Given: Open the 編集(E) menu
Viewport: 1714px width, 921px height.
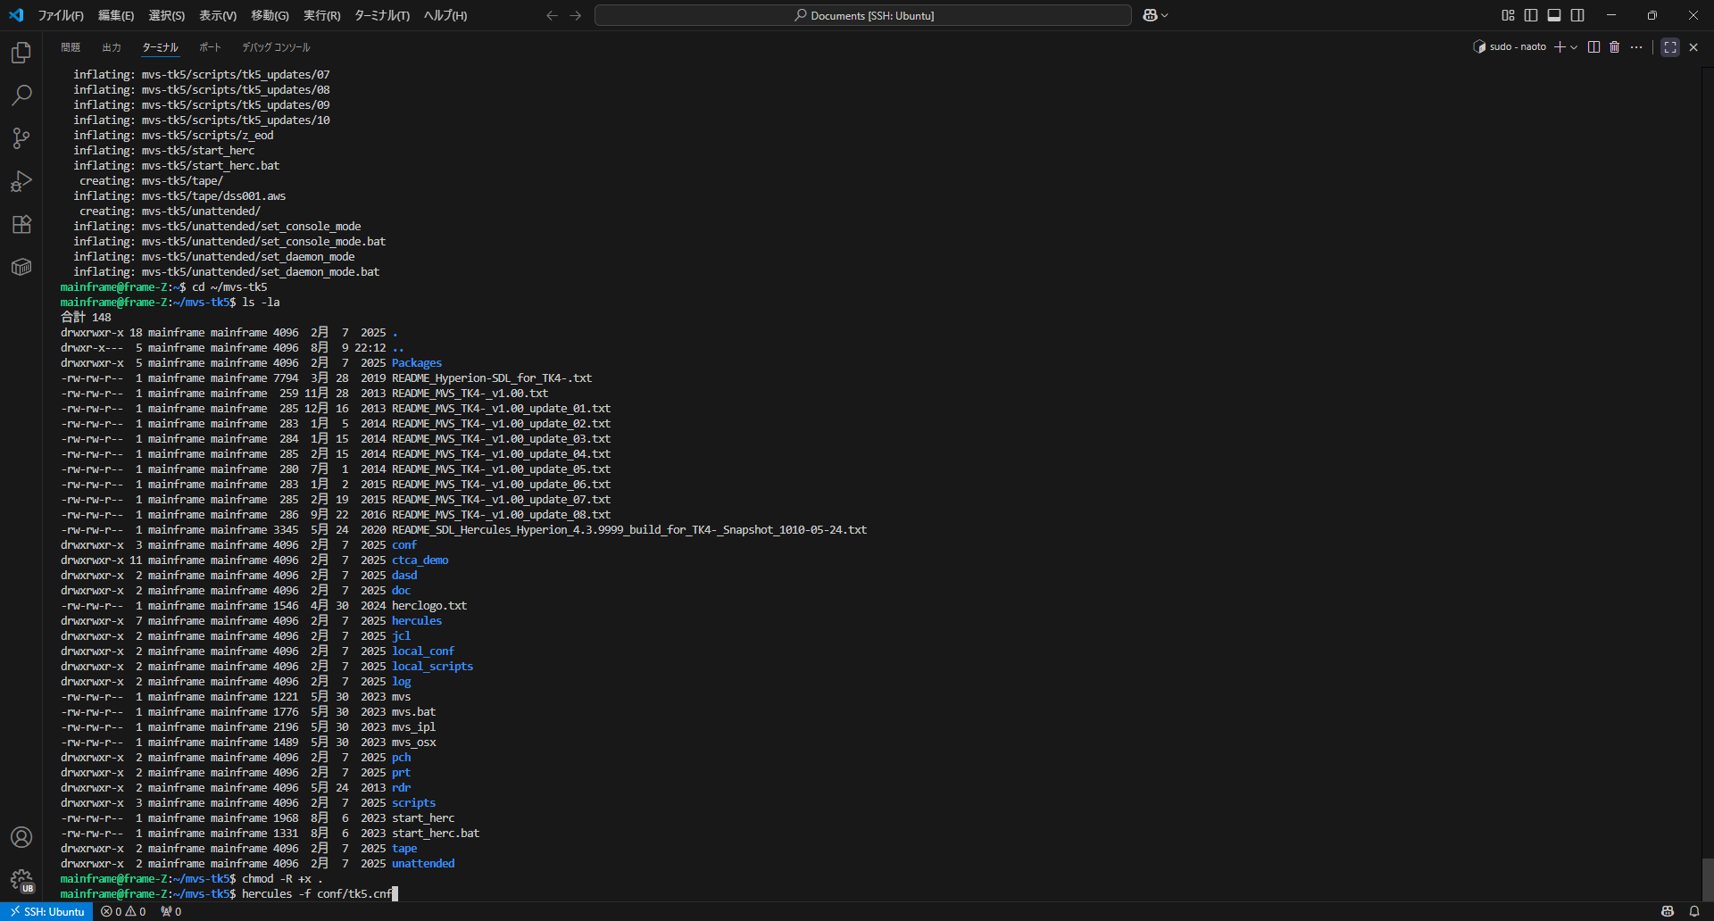Looking at the screenshot, I should click(116, 15).
